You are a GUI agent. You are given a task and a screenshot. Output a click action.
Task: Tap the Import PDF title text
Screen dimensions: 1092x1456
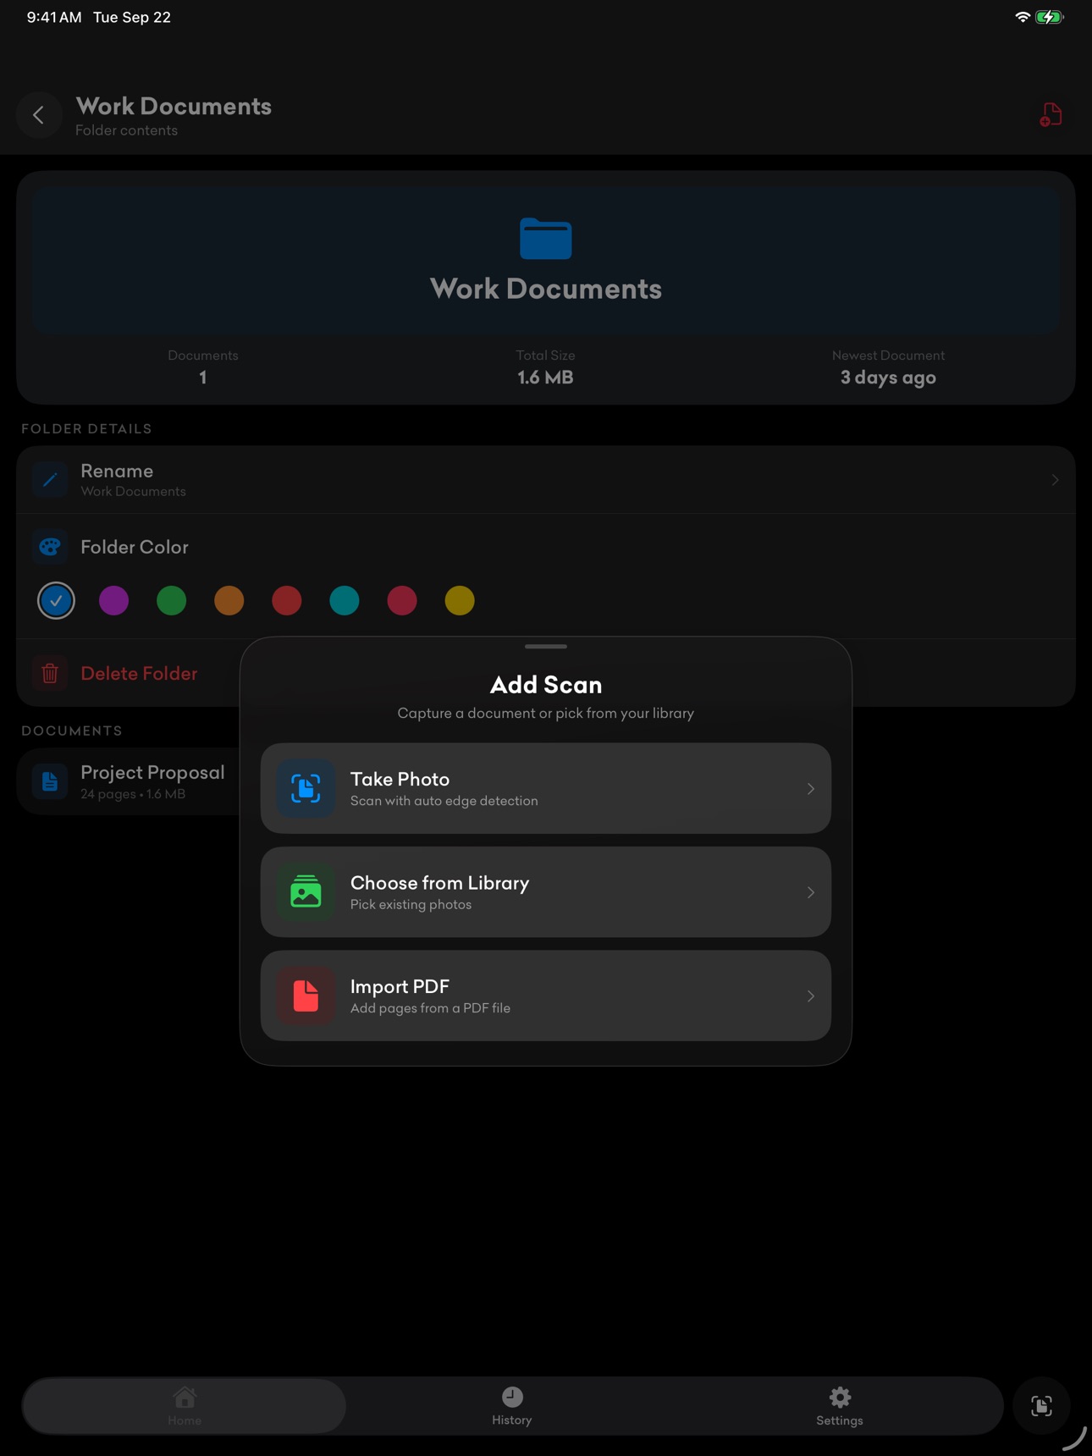(400, 987)
